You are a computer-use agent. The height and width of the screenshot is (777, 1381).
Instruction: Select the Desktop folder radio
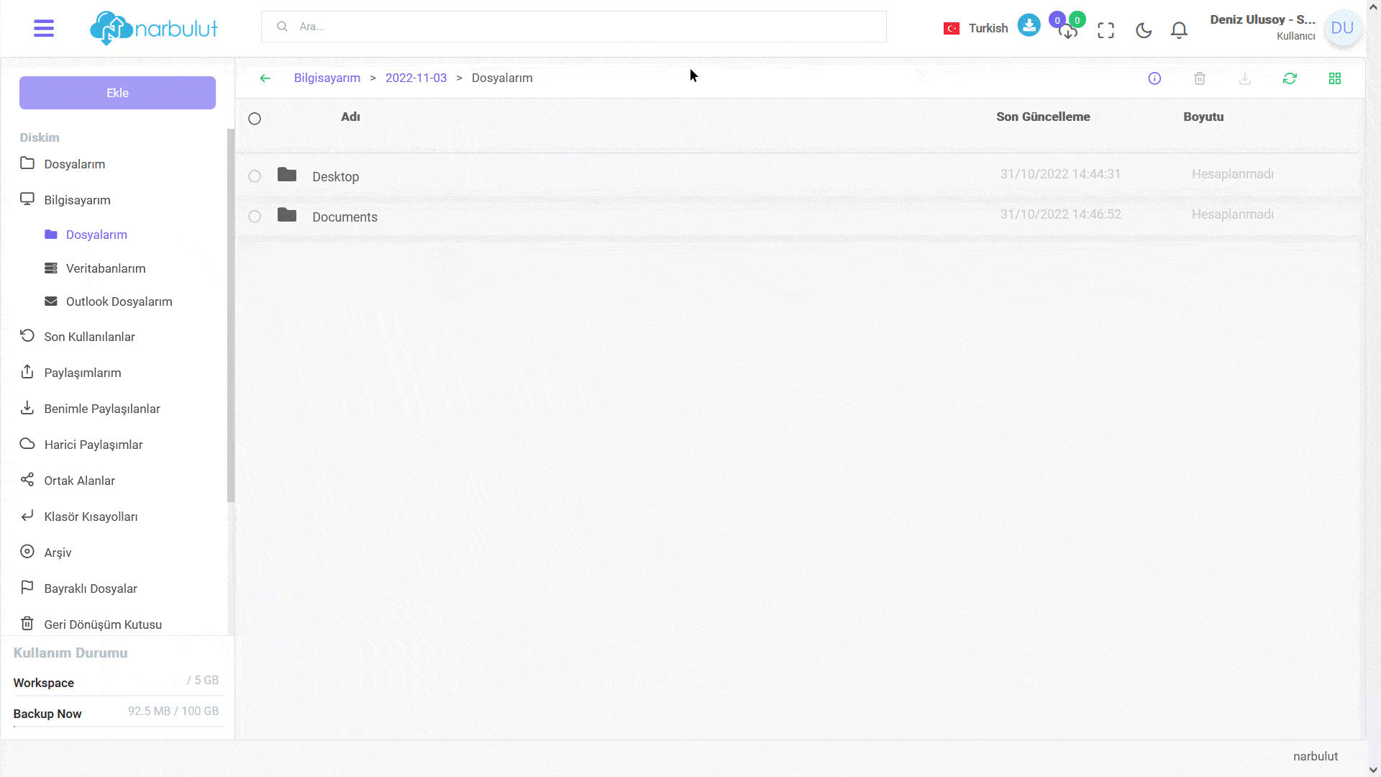tap(255, 176)
